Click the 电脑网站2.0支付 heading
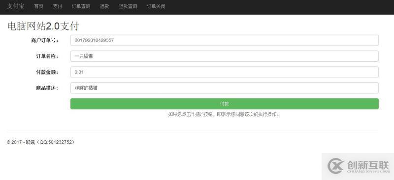Screen dimensions: 394x180 43,26
